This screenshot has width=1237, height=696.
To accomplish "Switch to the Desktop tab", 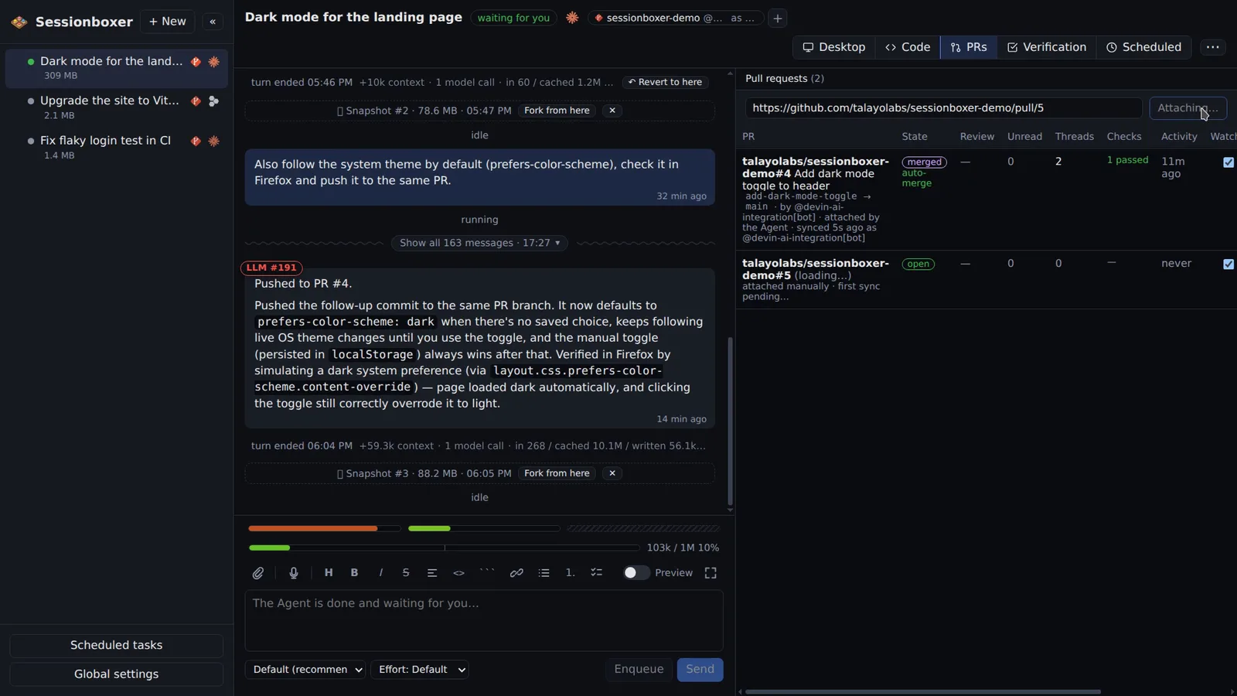I will click(834, 47).
